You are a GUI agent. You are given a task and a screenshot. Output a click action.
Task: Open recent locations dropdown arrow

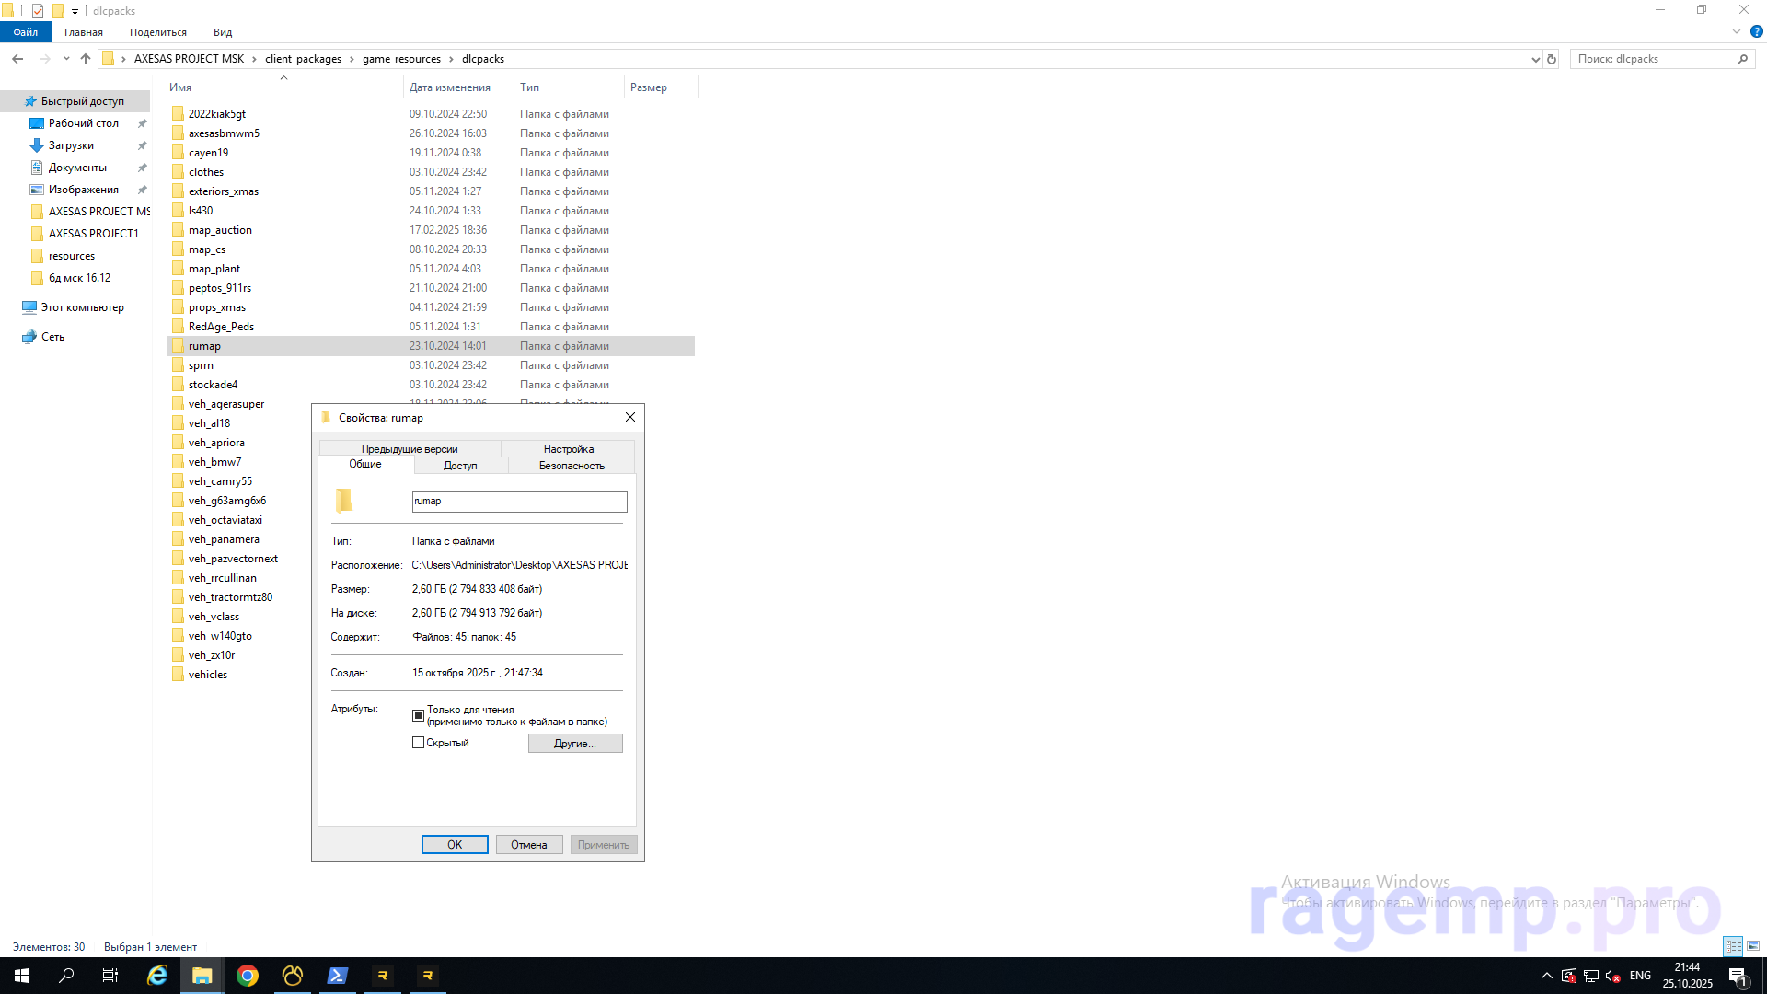pos(66,59)
